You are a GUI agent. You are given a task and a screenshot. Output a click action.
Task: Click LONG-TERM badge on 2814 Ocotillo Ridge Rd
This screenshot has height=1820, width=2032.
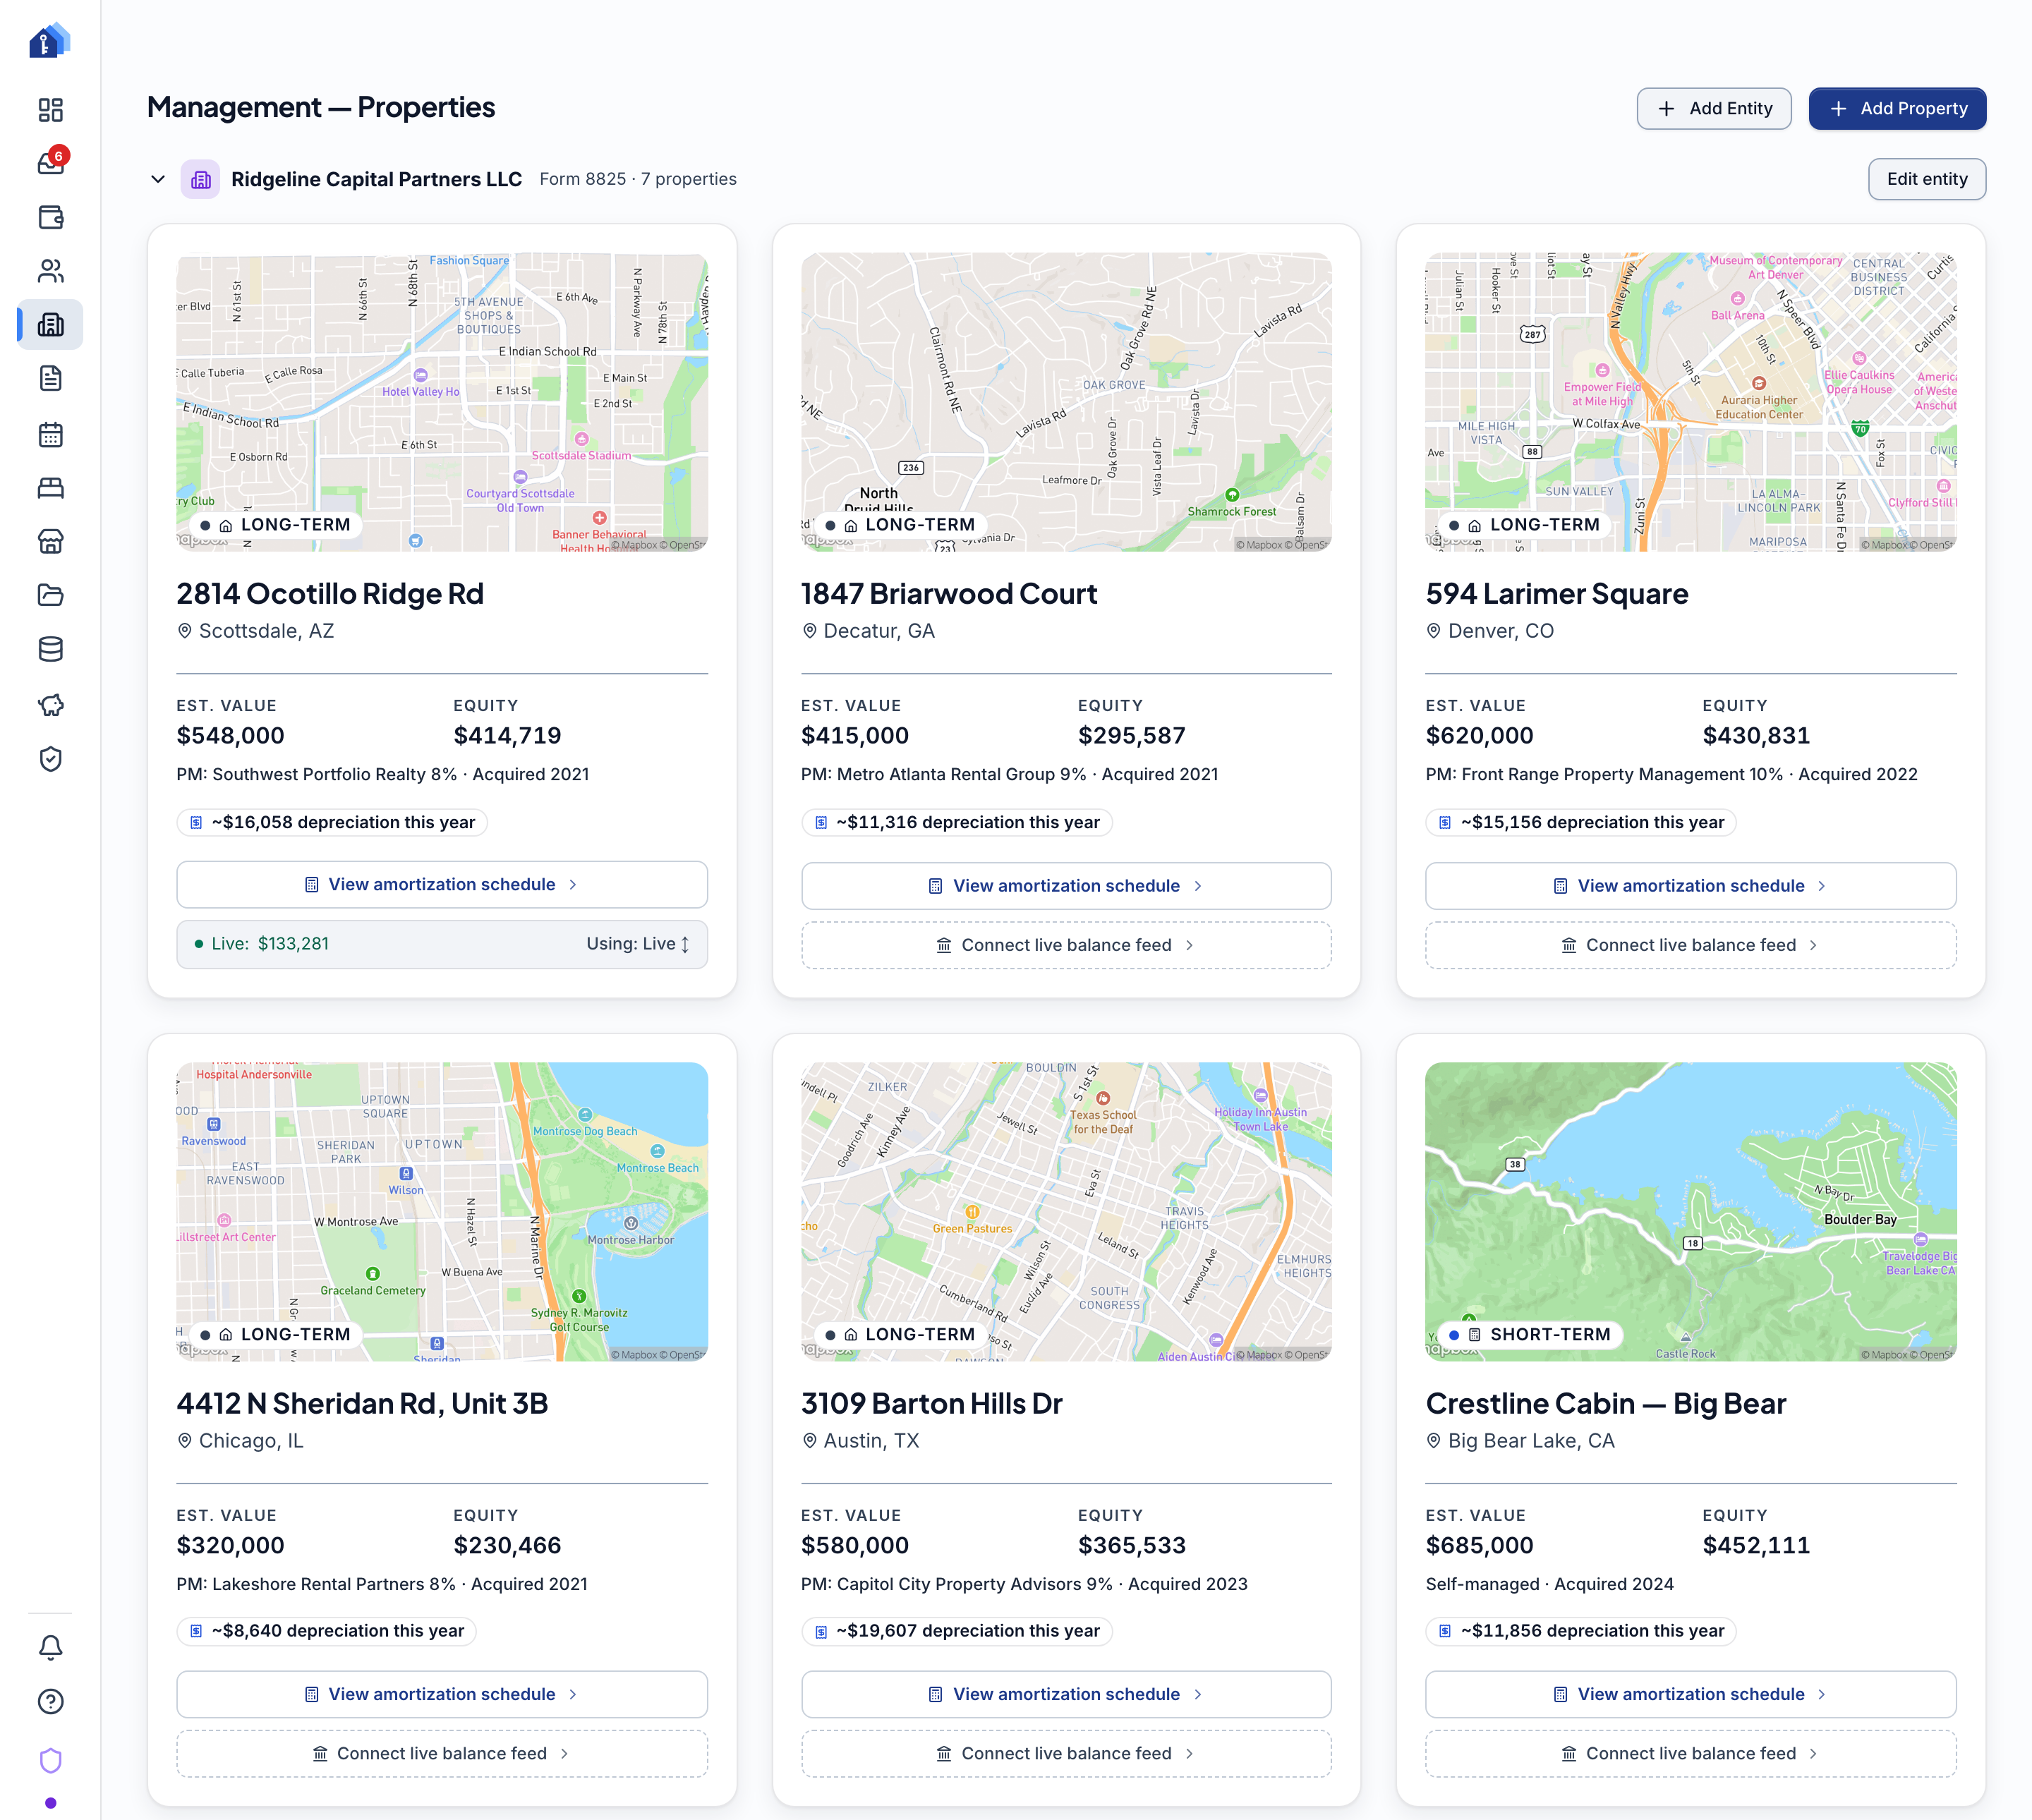coord(276,525)
